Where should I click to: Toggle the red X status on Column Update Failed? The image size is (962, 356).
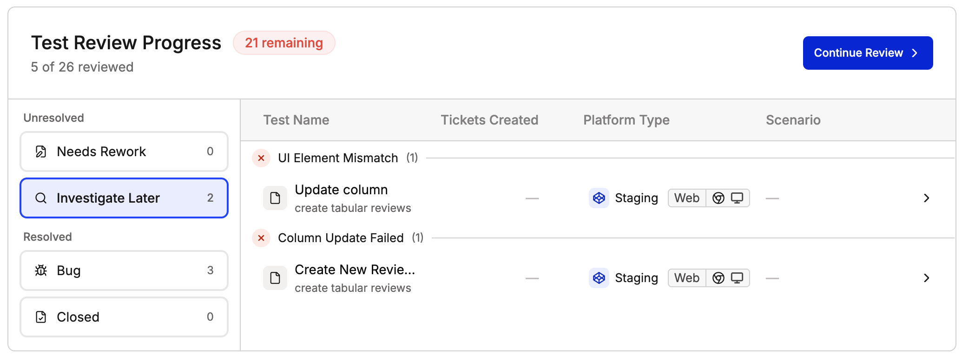pos(261,238)
